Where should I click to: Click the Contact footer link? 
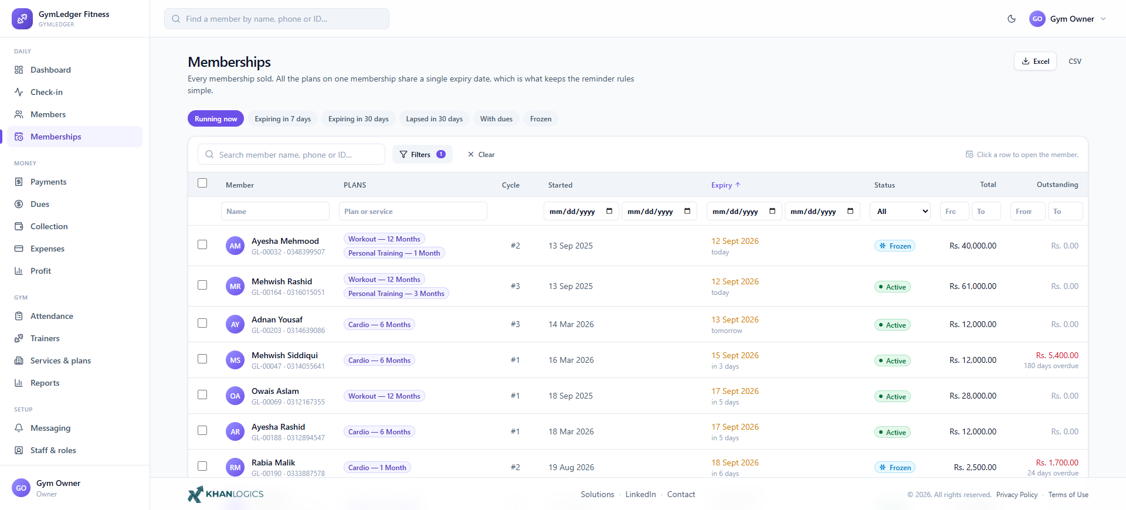(x=681, y=494)
